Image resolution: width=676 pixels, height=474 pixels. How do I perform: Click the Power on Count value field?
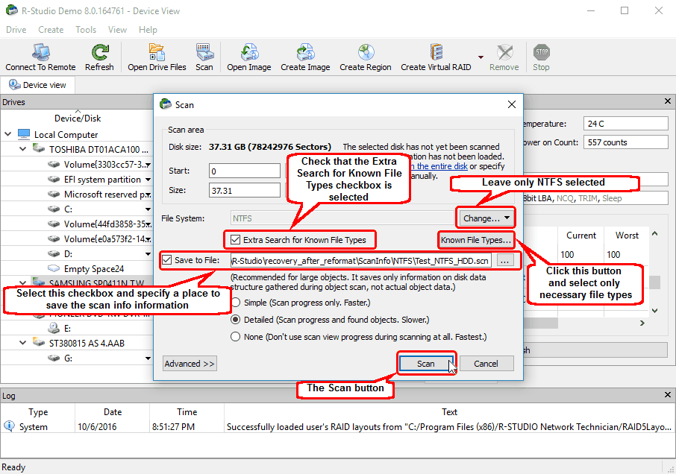625,142
